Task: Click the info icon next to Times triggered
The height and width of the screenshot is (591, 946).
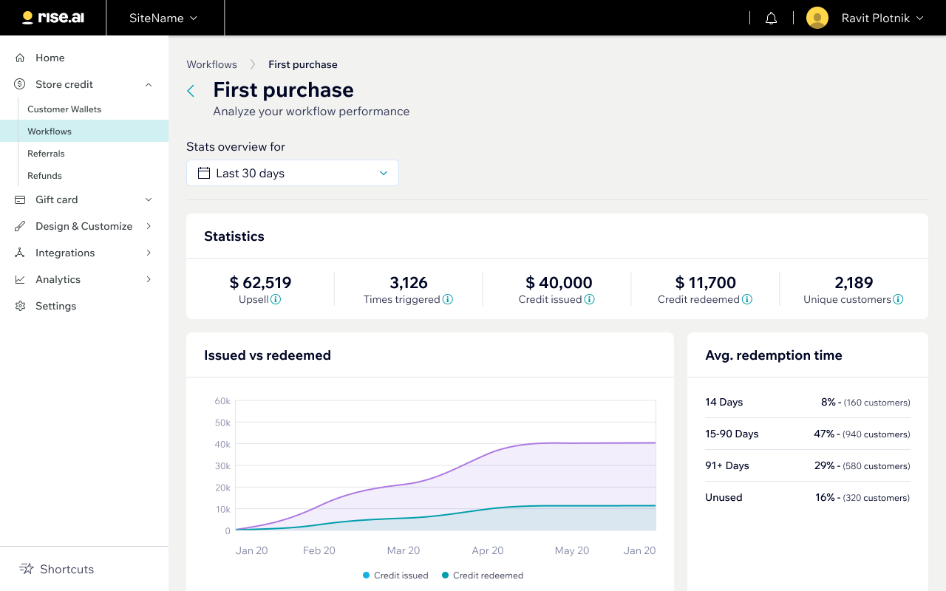Action: [448, 299]
